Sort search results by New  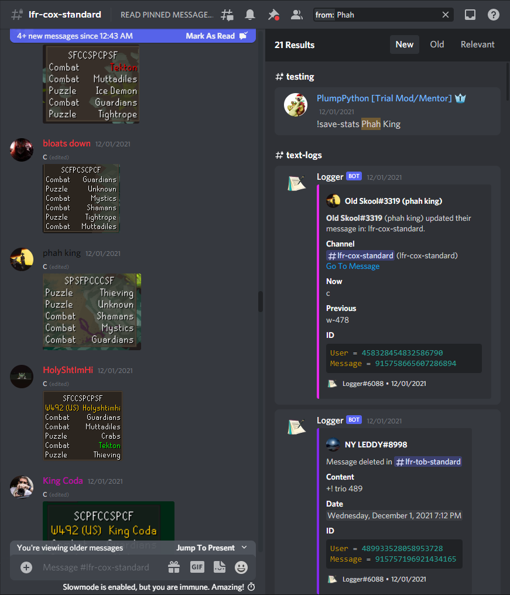tap(405, 45)
